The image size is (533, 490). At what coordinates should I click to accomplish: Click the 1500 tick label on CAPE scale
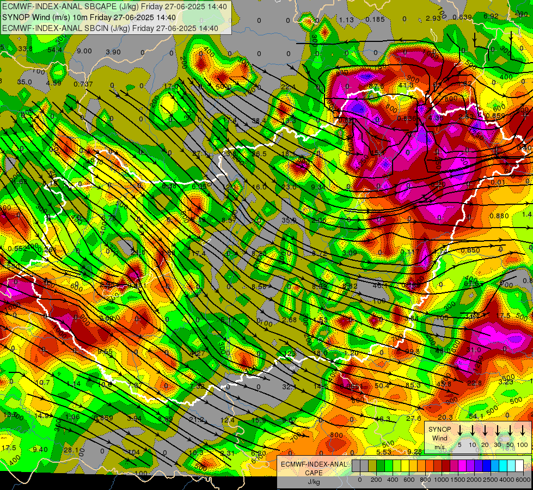point(458,480)
